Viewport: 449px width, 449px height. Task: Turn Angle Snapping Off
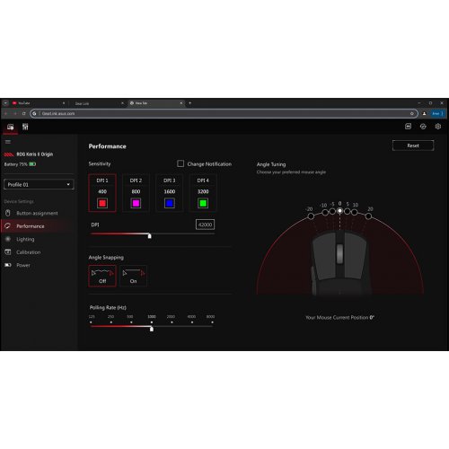click(102, 276)
